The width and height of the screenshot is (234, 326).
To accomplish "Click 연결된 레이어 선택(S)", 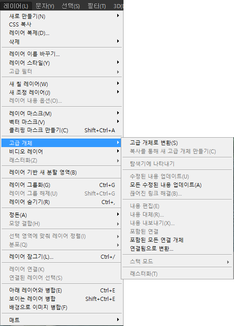I will 62,278.
